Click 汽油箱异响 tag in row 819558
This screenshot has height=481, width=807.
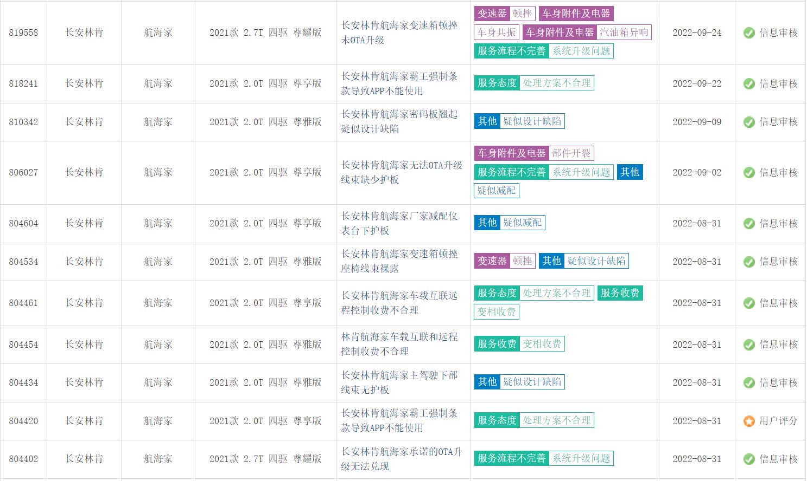tap(624, 32)
